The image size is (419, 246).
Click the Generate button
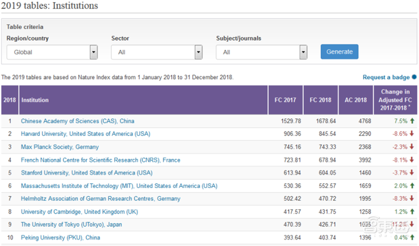click(339, 52)
